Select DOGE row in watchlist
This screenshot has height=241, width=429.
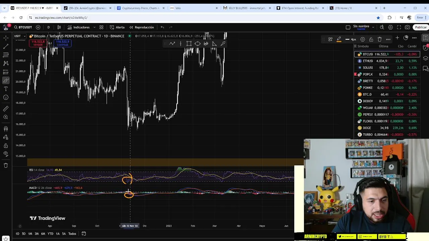coord(387,128)
